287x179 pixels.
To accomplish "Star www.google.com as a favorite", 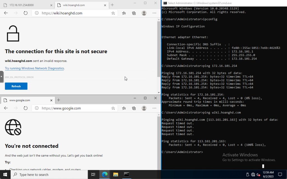I will (113, 108).
